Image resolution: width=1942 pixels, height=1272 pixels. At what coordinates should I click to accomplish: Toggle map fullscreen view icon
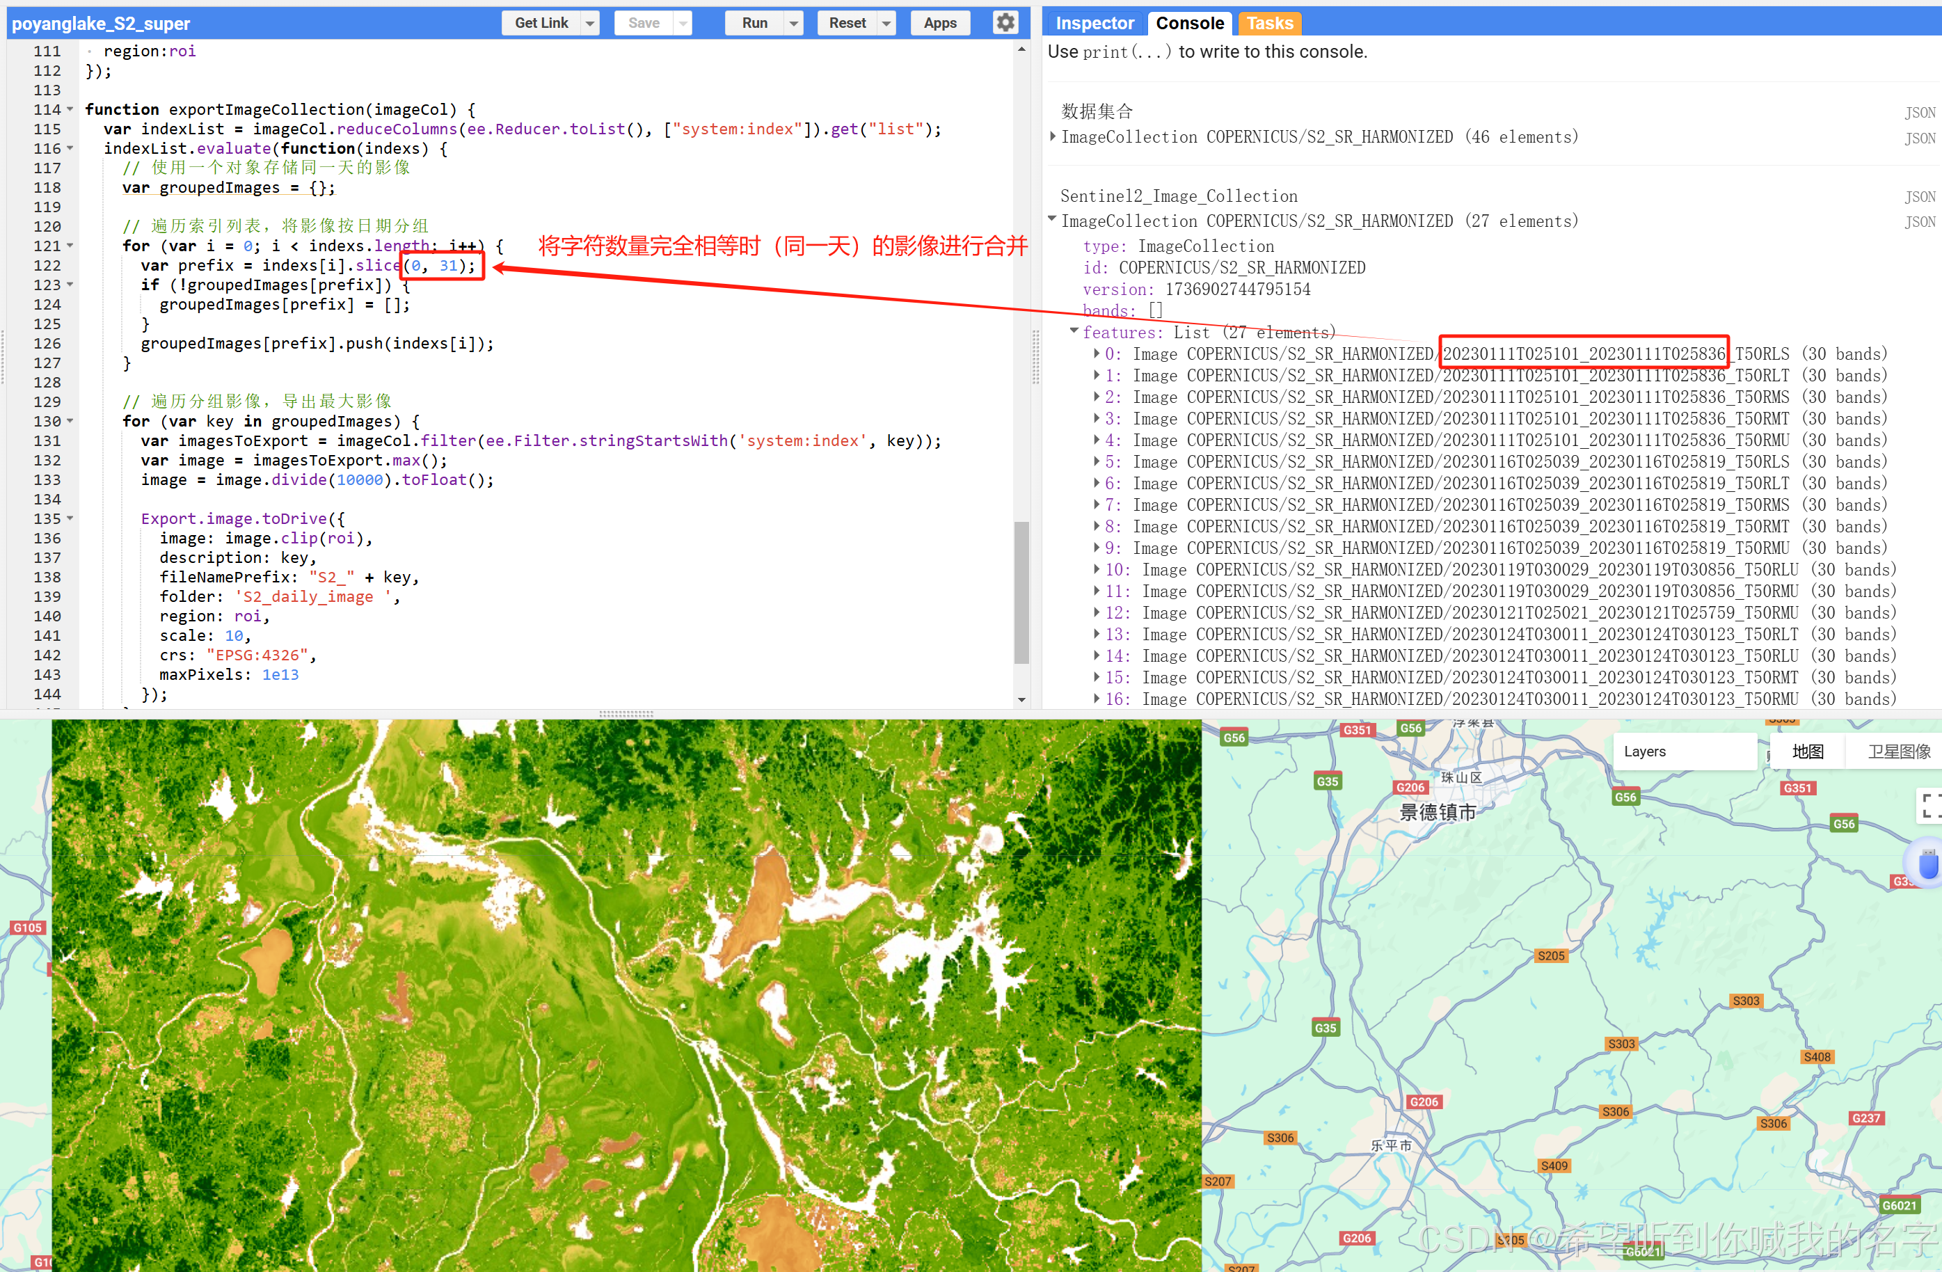(x=1929, y=804)
